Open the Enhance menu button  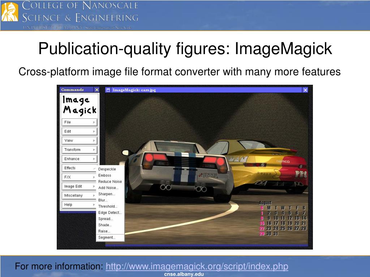click(79, 159)
